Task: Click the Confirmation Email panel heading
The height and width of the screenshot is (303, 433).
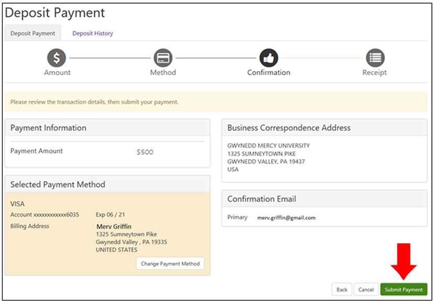Action: [261, 199]
